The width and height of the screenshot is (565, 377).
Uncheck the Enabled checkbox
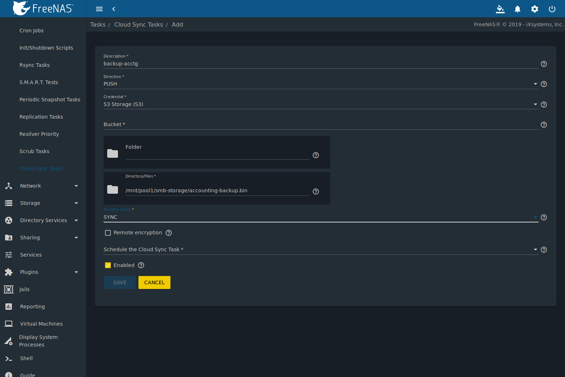(x=108, y=265)
